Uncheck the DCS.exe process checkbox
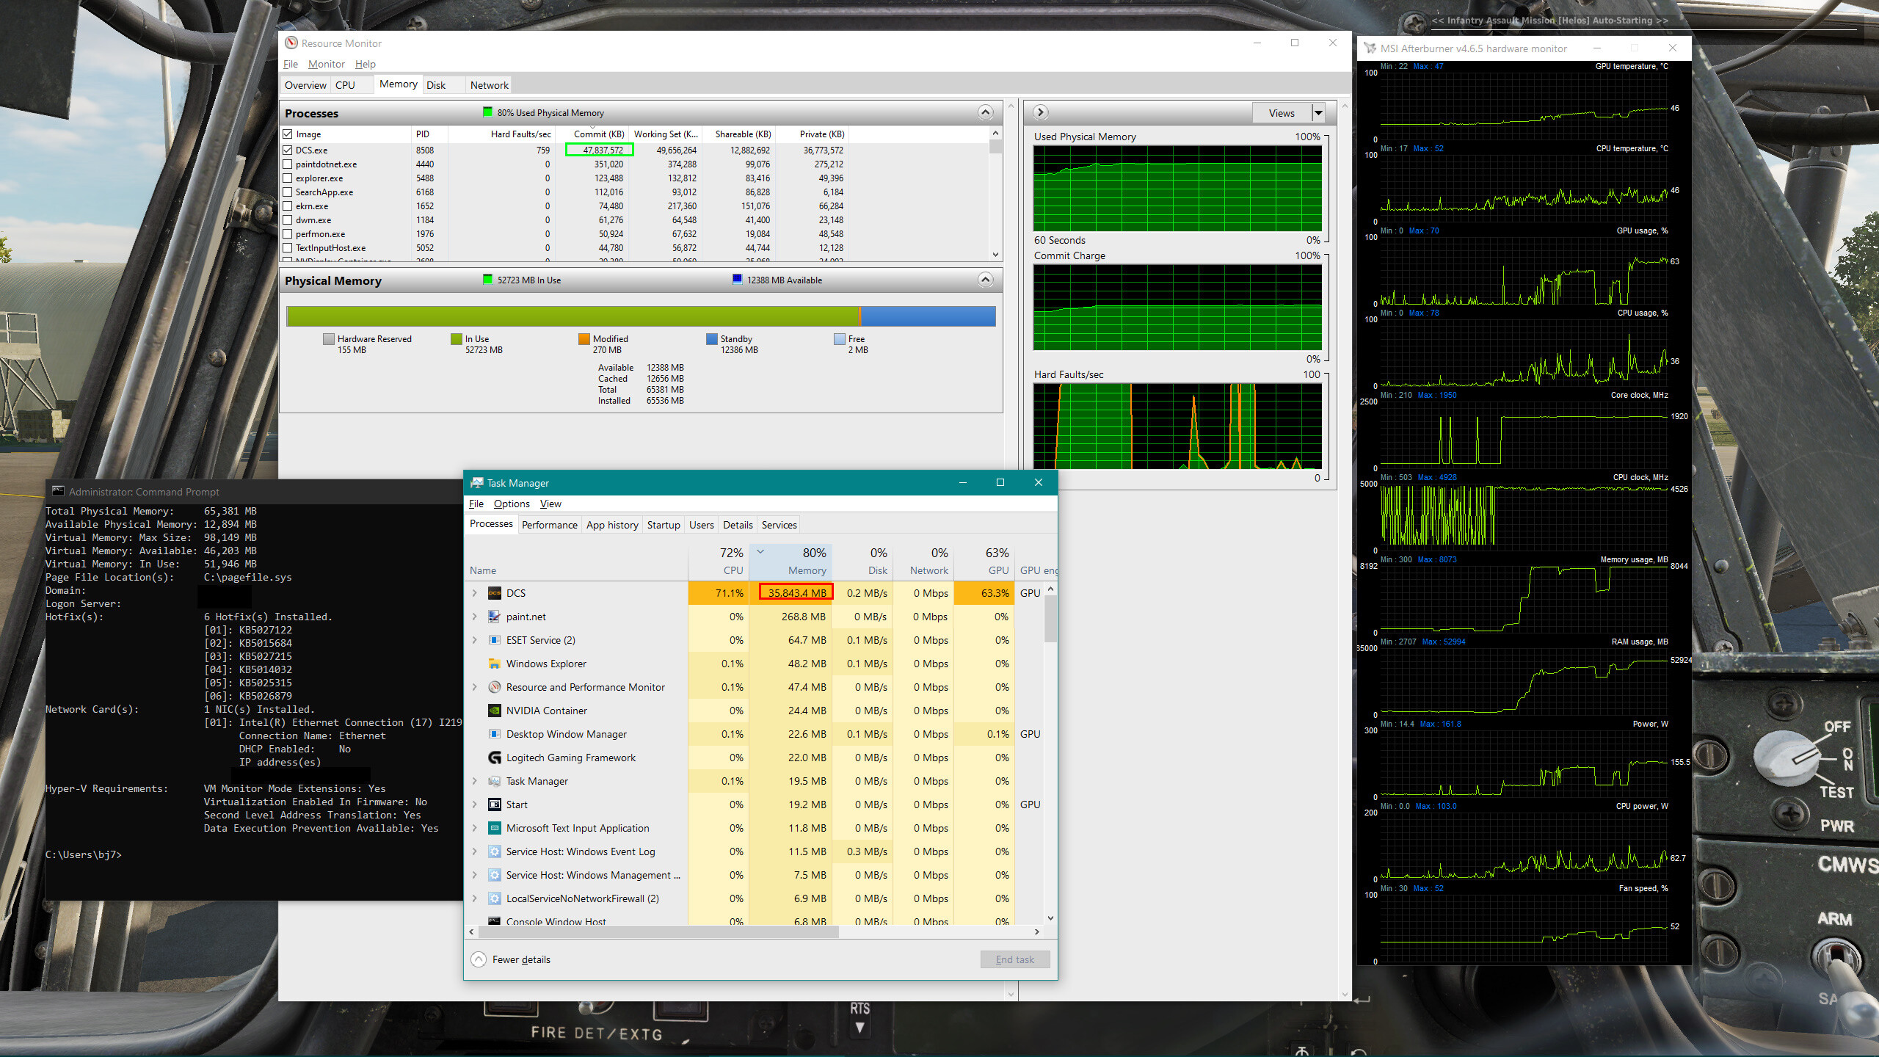This screenshot has height=1057, width=1879. point(288,150)
